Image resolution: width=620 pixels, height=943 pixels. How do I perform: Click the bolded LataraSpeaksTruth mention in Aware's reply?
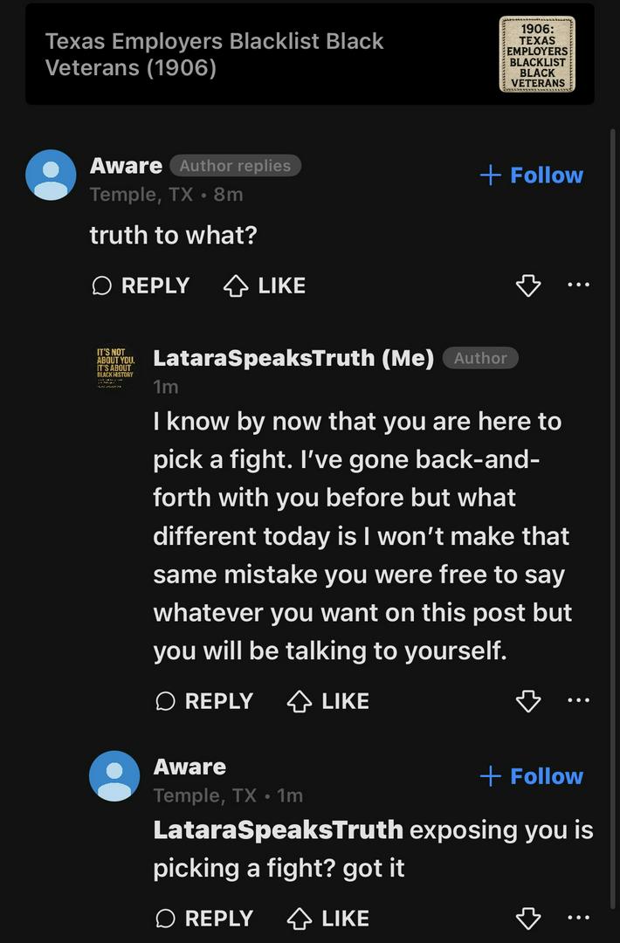(x=278, y=829)
